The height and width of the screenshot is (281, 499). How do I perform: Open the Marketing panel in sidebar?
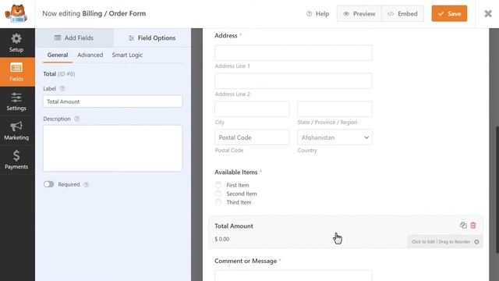coord(16,130)
